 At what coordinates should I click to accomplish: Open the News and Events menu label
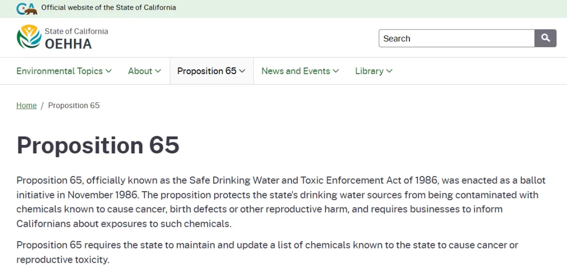[x=296, y=71]
